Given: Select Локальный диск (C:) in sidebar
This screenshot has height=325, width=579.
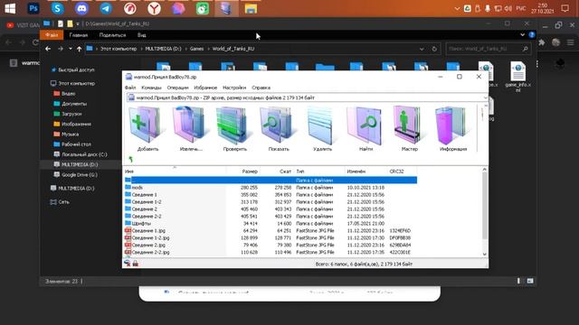Looking at the screenshot, I should (81, 154).
